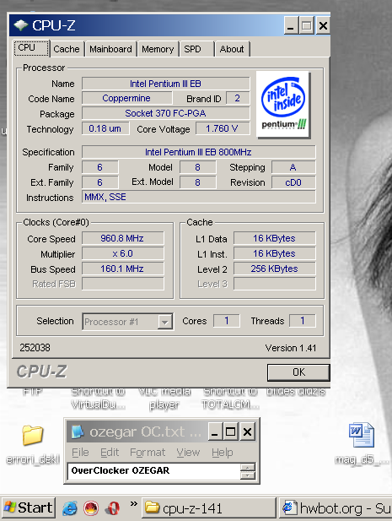
Task: Click the Intel Inside Pentium III logo
Action: 283,104
